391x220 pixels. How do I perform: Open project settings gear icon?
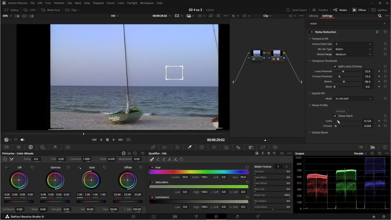[384, 217]
